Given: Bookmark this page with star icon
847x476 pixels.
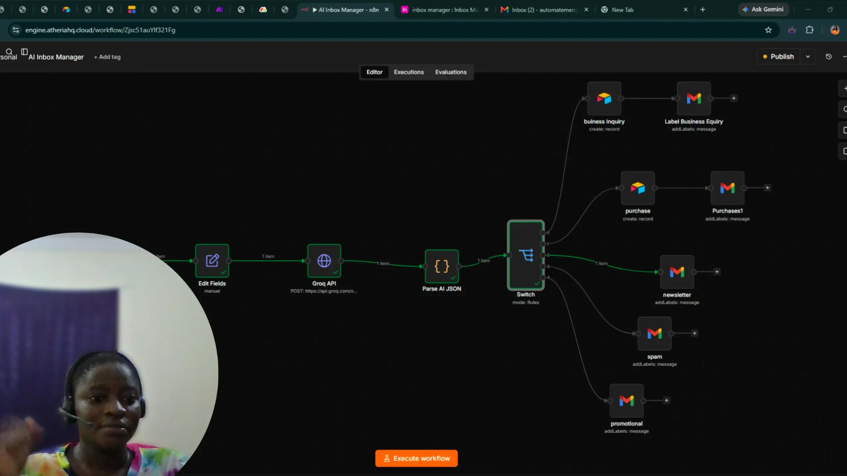Looking at the screenshot, I should tap(768, 30).
